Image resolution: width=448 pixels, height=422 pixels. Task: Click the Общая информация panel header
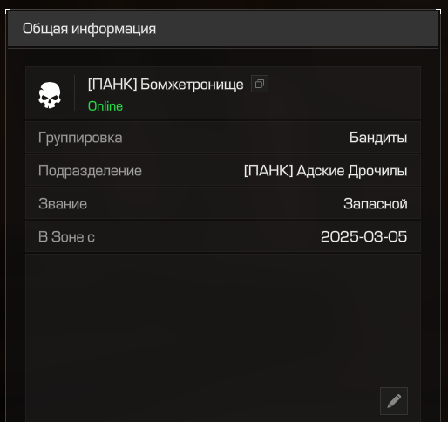pos(223,29)
